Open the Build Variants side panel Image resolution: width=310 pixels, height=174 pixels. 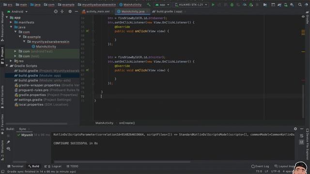click(x=2, y=97)
